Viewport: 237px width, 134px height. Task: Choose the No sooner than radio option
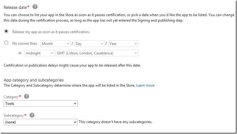(x=6, y=43)
